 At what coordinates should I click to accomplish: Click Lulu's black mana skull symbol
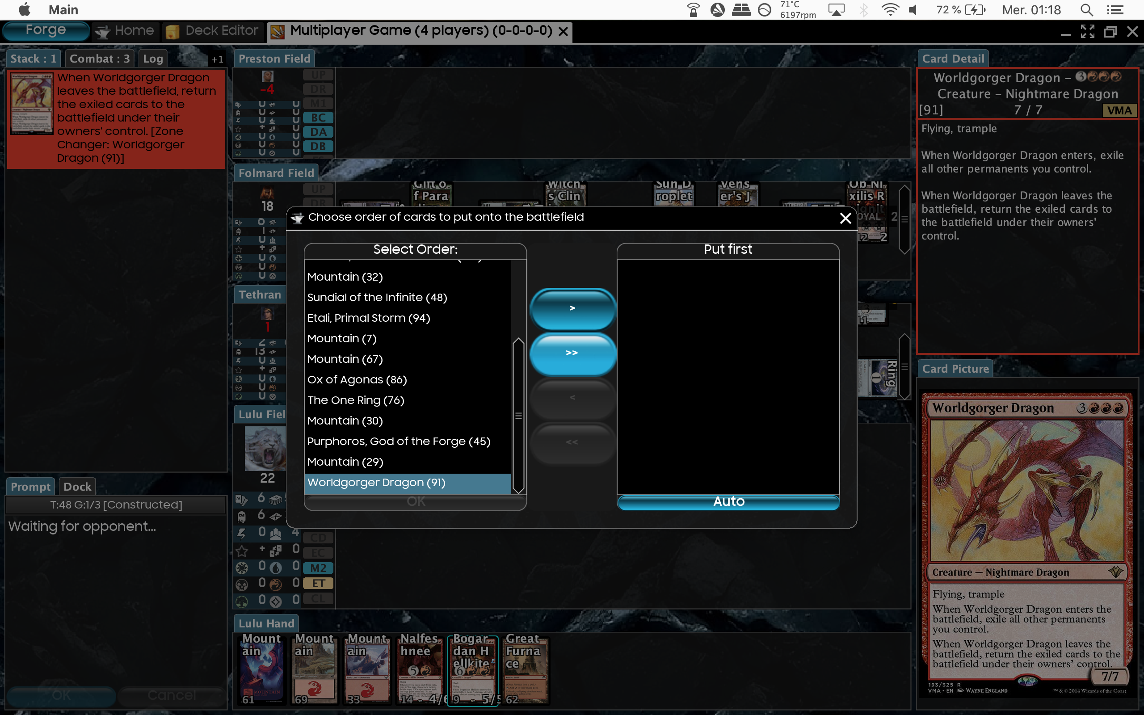(242, 585)
